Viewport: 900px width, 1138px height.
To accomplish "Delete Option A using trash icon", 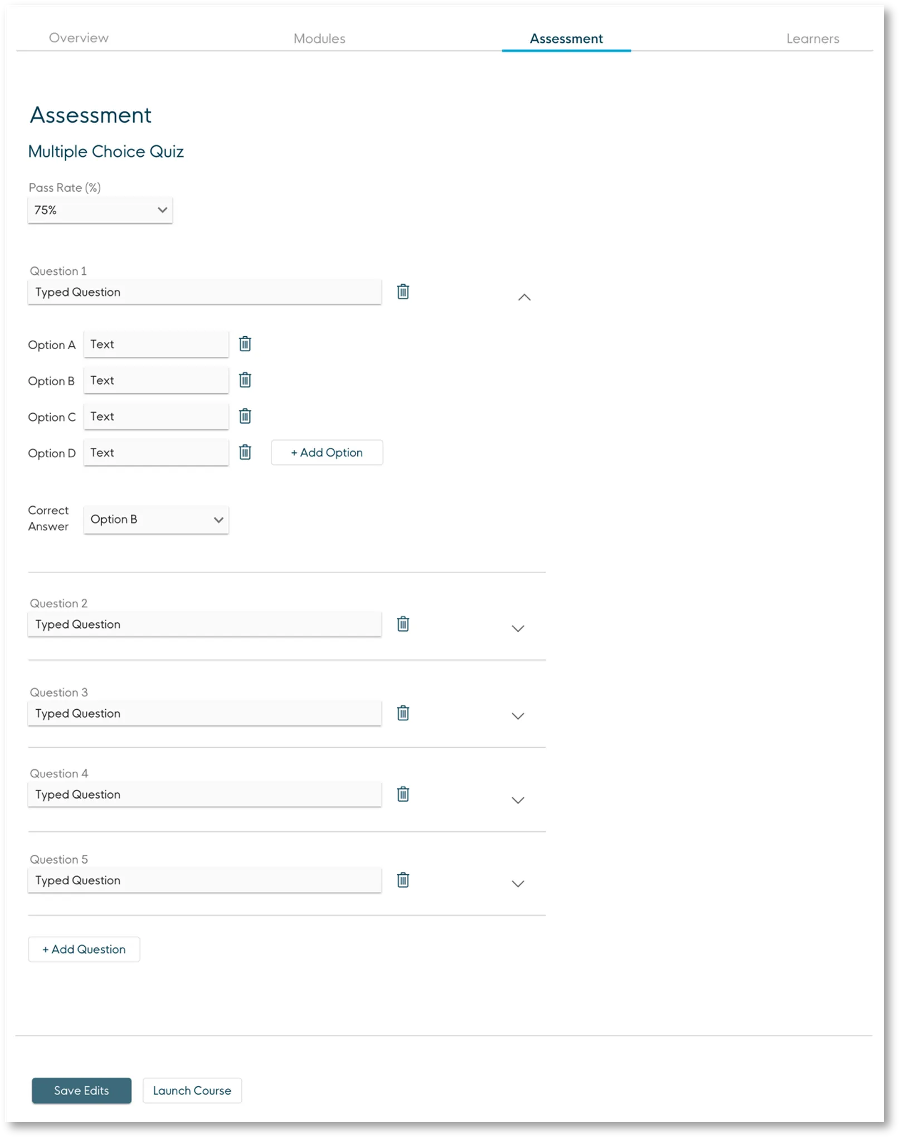I will [245, 344].
